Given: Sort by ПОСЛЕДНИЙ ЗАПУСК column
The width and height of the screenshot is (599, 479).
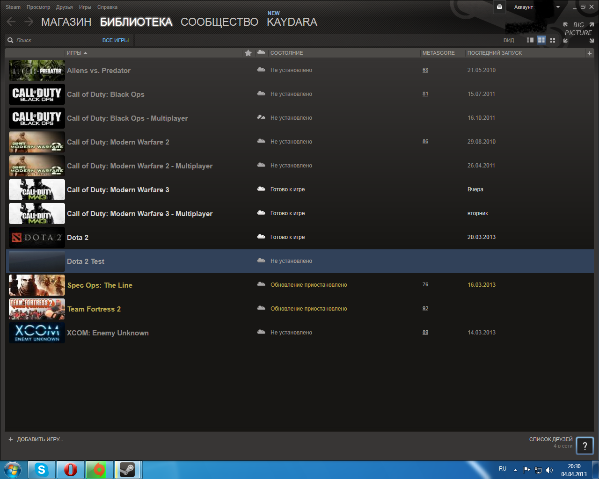Looking at the screenshot, I should tap(495, 53).
